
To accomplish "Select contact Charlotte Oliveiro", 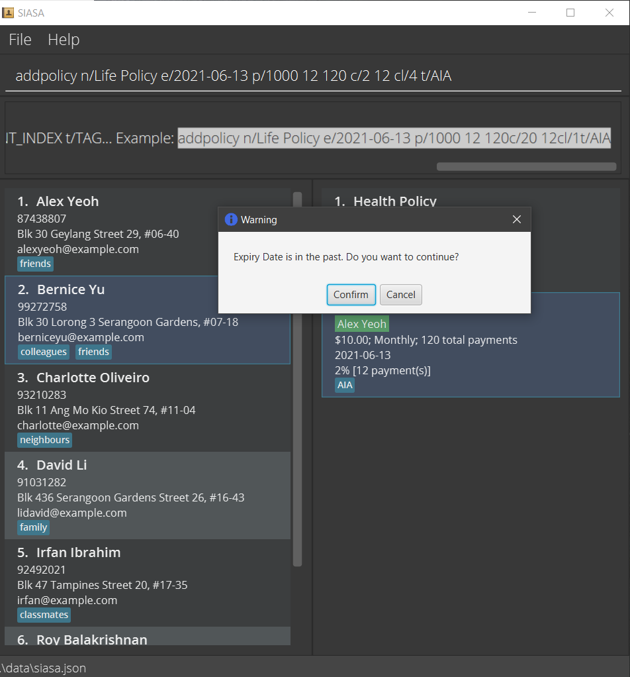I will [148, 408].
